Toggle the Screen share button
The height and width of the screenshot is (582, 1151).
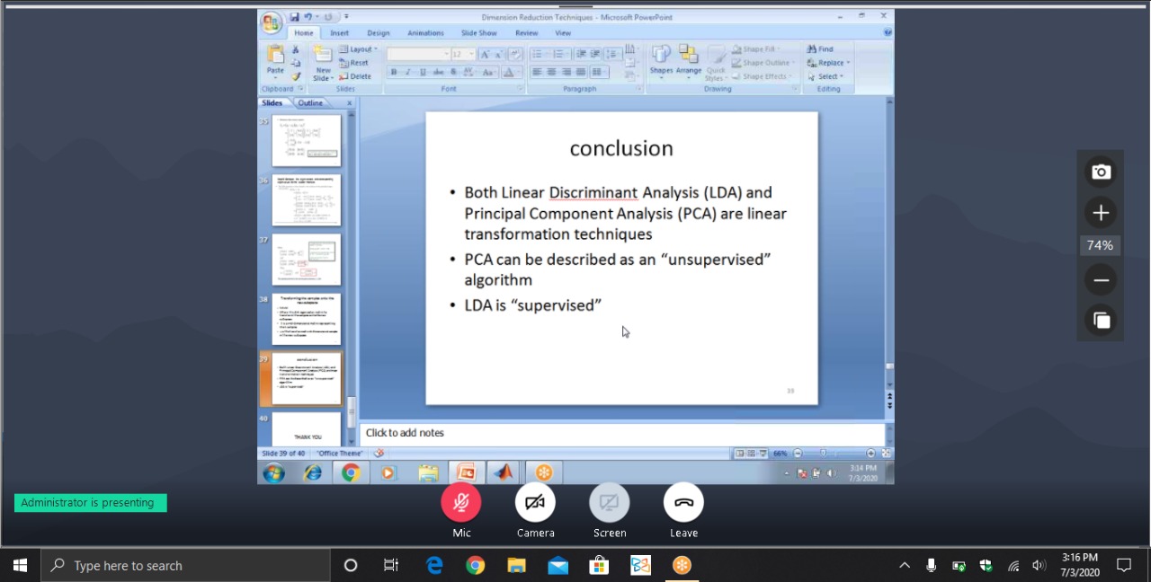609,502
